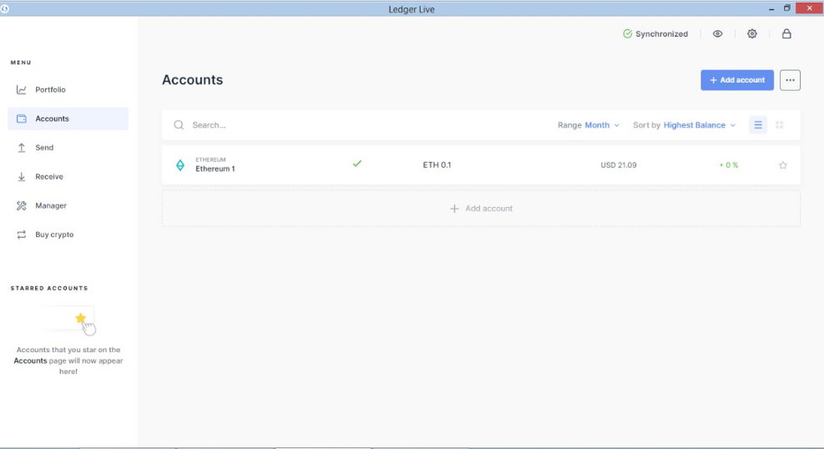The image size is (824, 449).
Task: Click the Ethereum diamond logo icon
Action: 180,165
